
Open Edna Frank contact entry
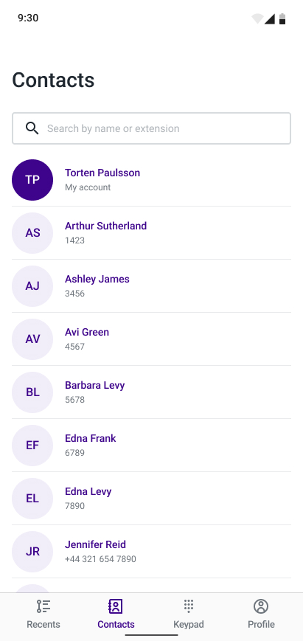tap(152, 446)
